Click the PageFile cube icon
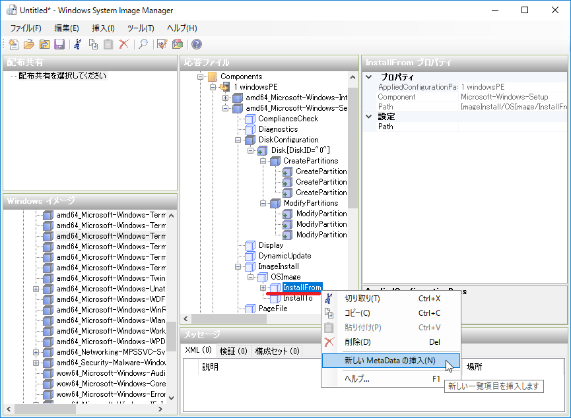The image size is (571, 418). [250, 309]
